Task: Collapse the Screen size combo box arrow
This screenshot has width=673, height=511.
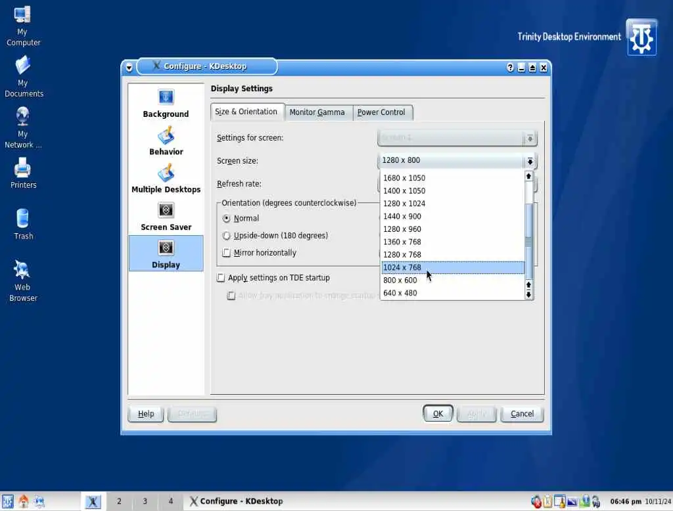Action: tap(530, 161)
